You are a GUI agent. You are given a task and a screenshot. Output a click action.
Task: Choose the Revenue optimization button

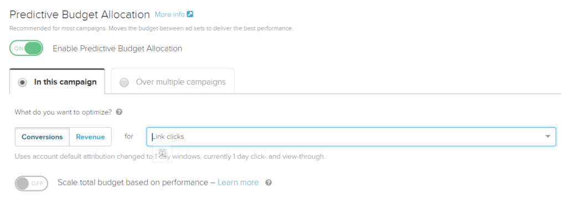coord(90,137)
